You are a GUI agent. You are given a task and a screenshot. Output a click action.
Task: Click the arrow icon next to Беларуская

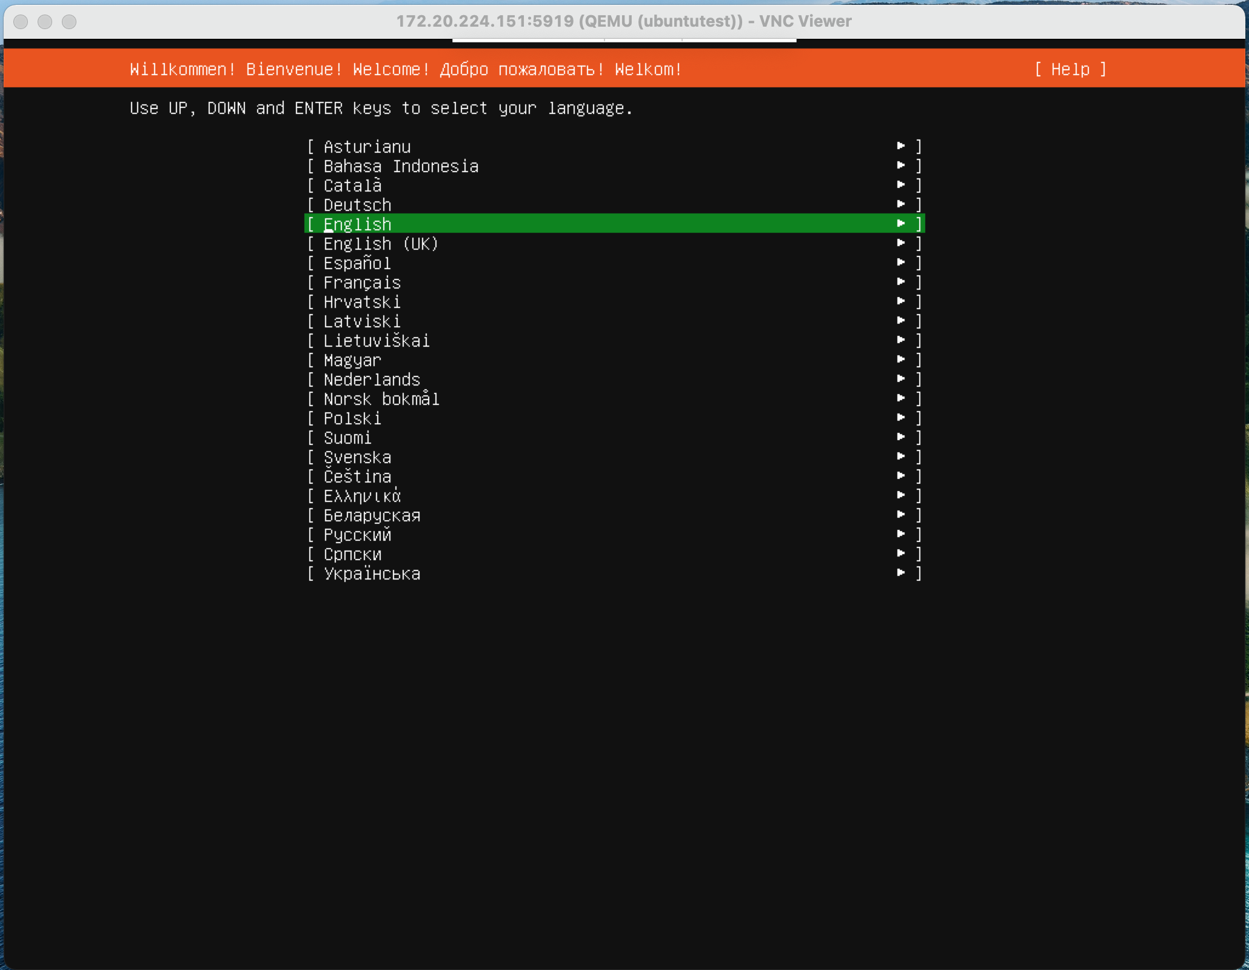click(x=898, y=516)
